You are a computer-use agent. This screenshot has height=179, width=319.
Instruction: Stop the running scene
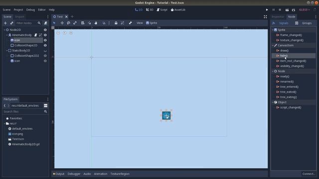[x=280, y=10]
